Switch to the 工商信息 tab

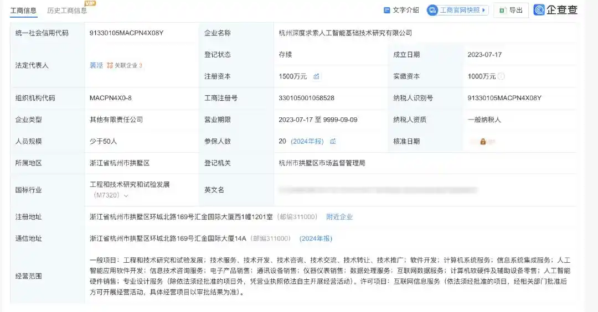pyautogui.click(x=23, y=11)
